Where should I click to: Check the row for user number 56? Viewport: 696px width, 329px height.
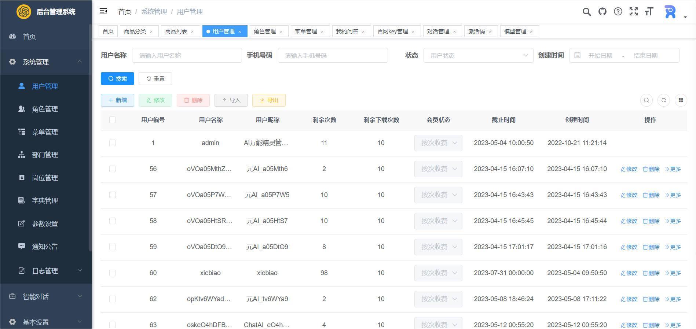(112, 169)
